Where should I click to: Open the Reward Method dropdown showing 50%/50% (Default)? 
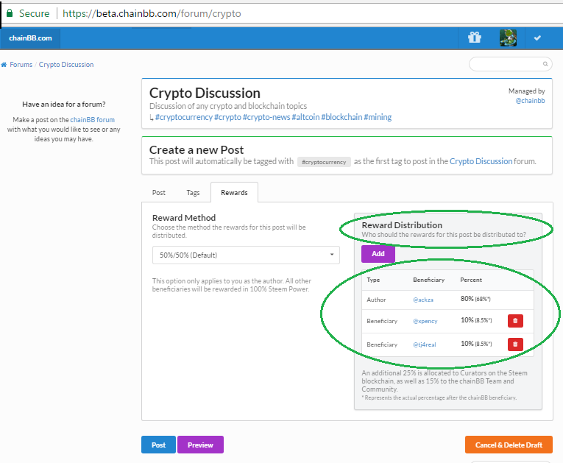tap(246, 255)
